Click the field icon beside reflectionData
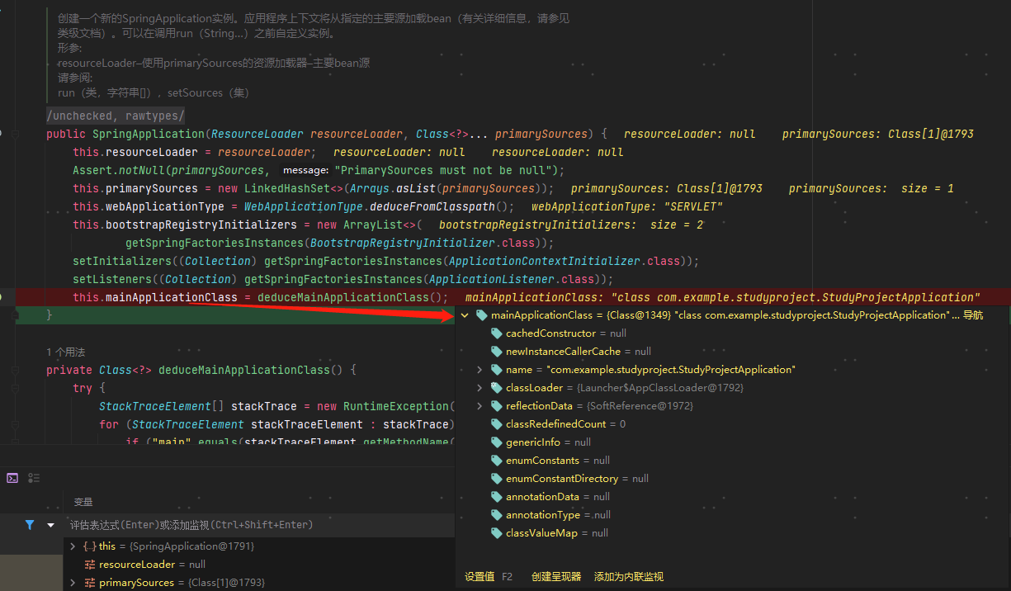The height and width of the screenshot is (591, 1011). [497, 406]
